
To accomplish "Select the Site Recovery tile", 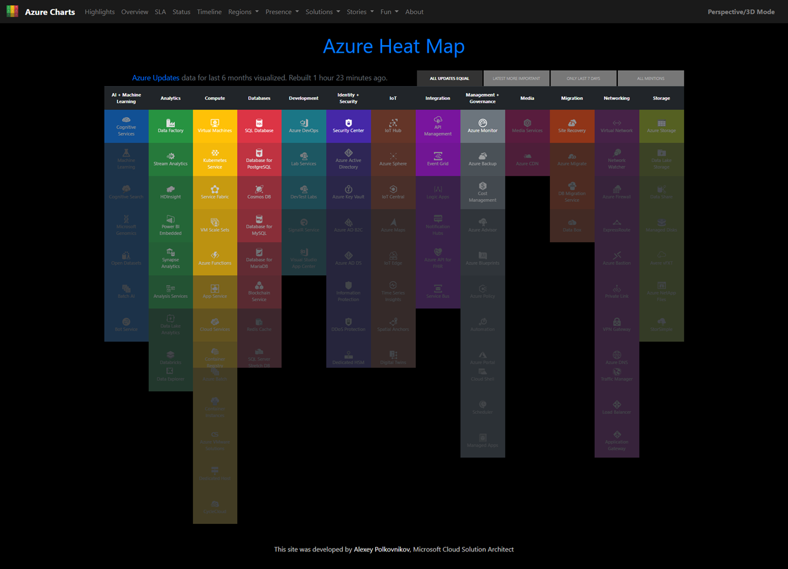I will 572,126.
